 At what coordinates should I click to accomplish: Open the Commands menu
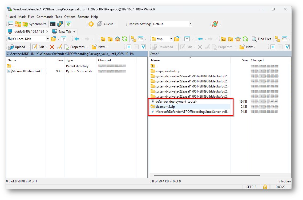[45, 17]
